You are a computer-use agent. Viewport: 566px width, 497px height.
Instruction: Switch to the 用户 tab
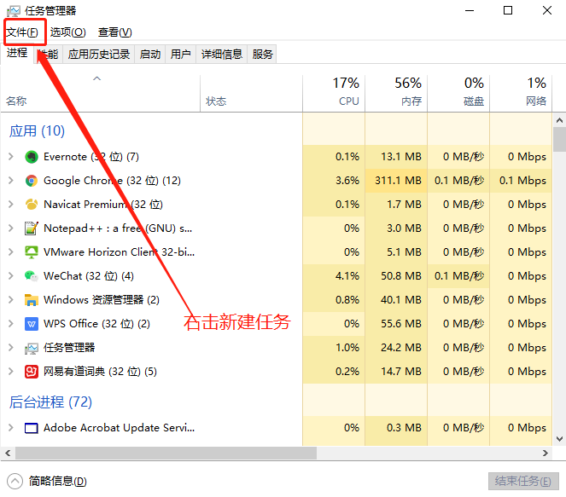click(180, 55)
